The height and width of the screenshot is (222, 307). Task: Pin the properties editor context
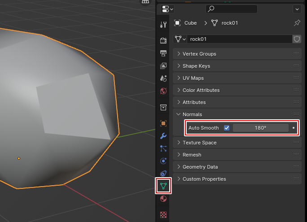point(297,23)
